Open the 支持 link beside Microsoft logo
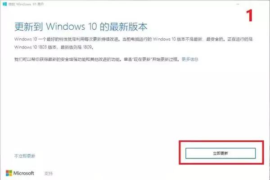The height and width of the screenshot is (180, 270). click(x=49, y=173)
